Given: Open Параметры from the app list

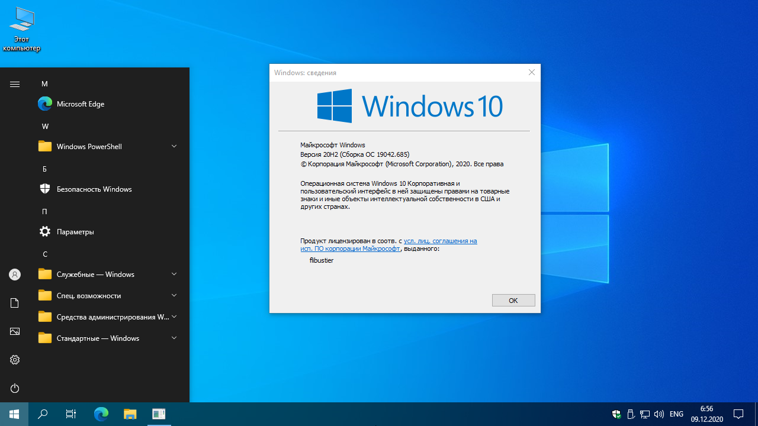Looking at the screenshot, I should [x=75, y=232].
